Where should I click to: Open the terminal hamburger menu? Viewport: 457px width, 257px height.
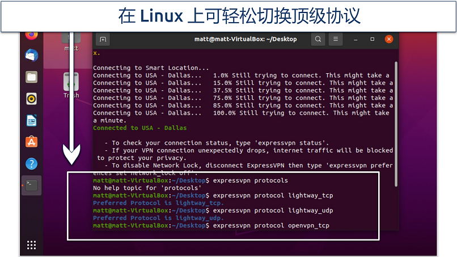336,39
